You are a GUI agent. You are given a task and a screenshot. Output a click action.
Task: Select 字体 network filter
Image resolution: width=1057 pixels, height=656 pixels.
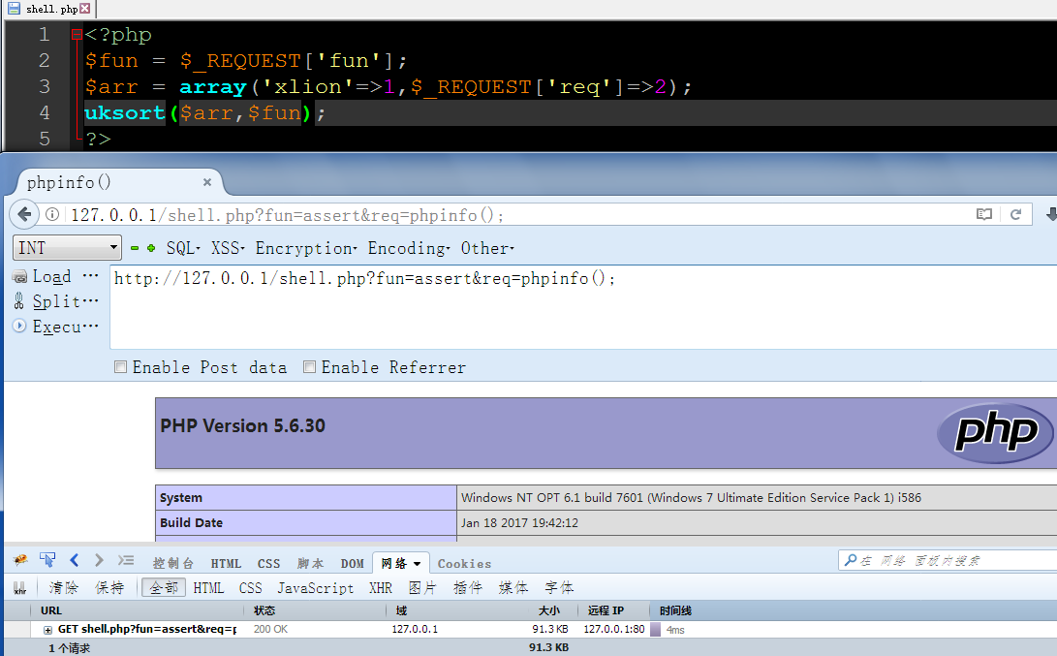point(559,588)
